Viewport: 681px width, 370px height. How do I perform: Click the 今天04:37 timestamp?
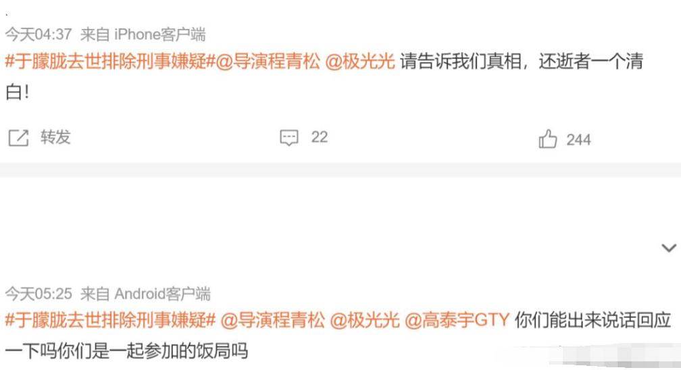[x=39, y=34]
